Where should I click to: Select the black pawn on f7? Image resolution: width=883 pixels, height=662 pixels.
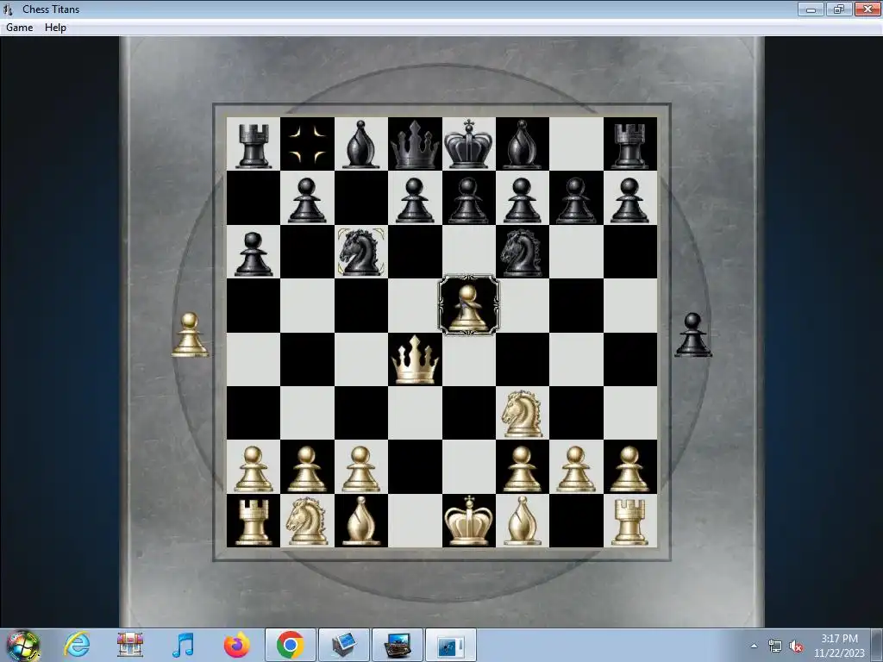pyautogui.click(x=522, y=200)
